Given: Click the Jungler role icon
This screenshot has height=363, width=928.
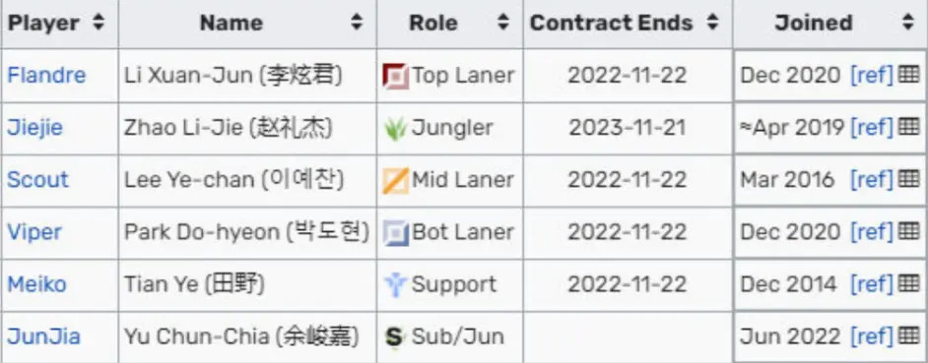Looking at the screenshot, I should [395, 128].
